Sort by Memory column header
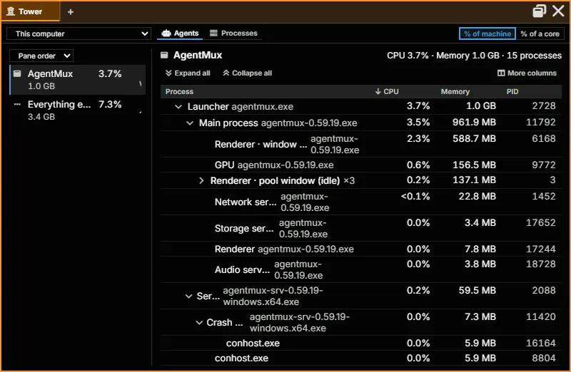The height and width of the screenshot is (372, 571). click(x=455, y=91)
